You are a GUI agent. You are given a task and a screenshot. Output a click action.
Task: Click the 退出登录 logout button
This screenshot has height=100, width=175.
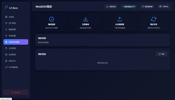[x=16, y=92]
